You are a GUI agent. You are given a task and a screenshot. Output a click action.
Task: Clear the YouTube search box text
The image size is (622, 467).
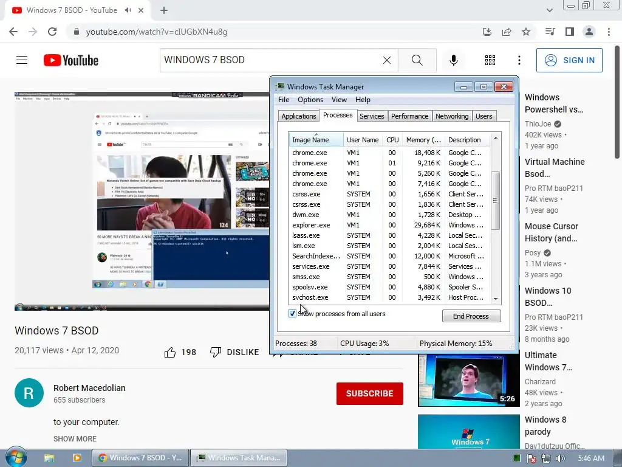[x=387, y=60]
